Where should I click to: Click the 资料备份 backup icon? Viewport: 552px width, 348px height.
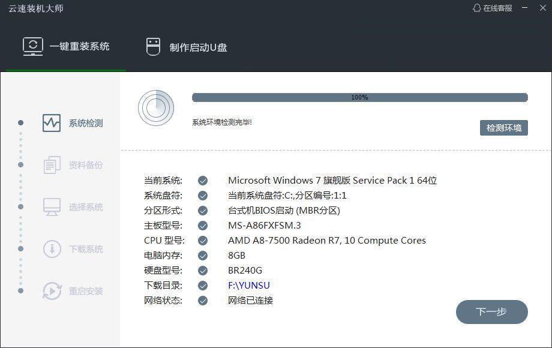51,164
